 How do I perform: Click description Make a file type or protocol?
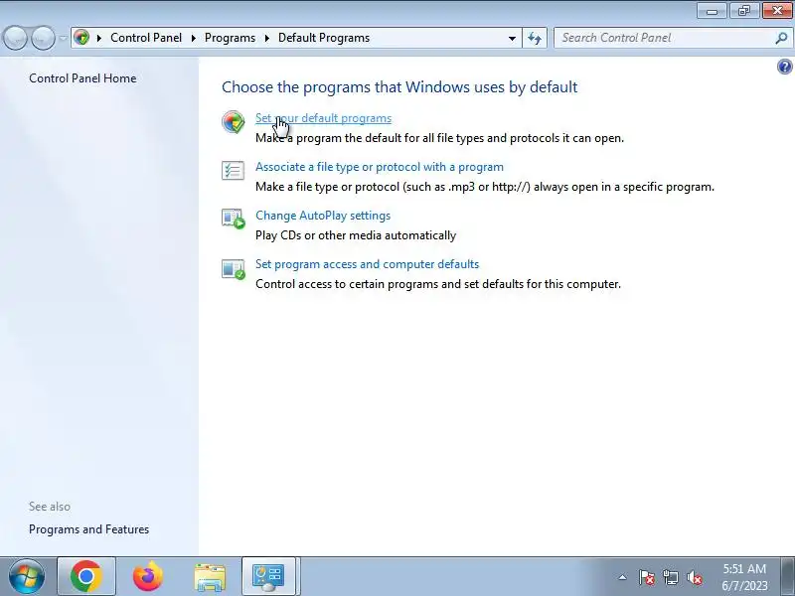click(485, 187)
